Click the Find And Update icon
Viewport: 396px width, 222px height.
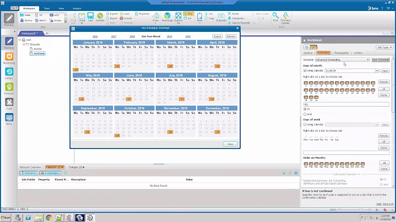(285, 15)
